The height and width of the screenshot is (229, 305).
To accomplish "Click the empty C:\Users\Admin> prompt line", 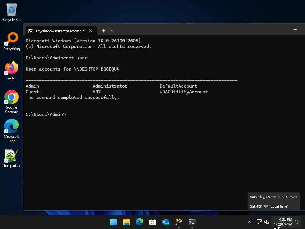I will [46, 114].
